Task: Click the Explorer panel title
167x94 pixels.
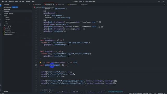Action: [x=6, y=4]
